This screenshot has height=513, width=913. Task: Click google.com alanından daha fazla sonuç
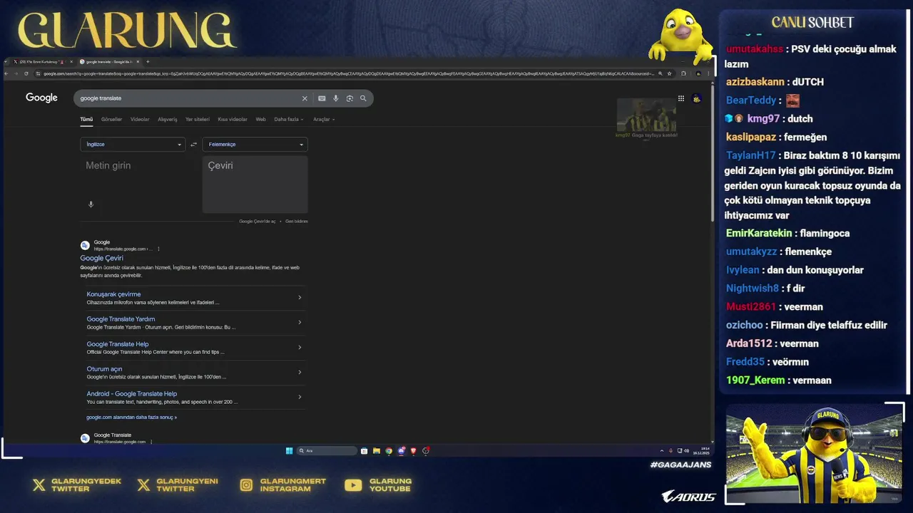coord(131,418)
